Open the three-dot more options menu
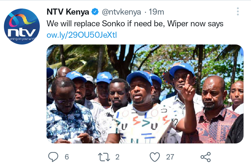 pos(238,11)
